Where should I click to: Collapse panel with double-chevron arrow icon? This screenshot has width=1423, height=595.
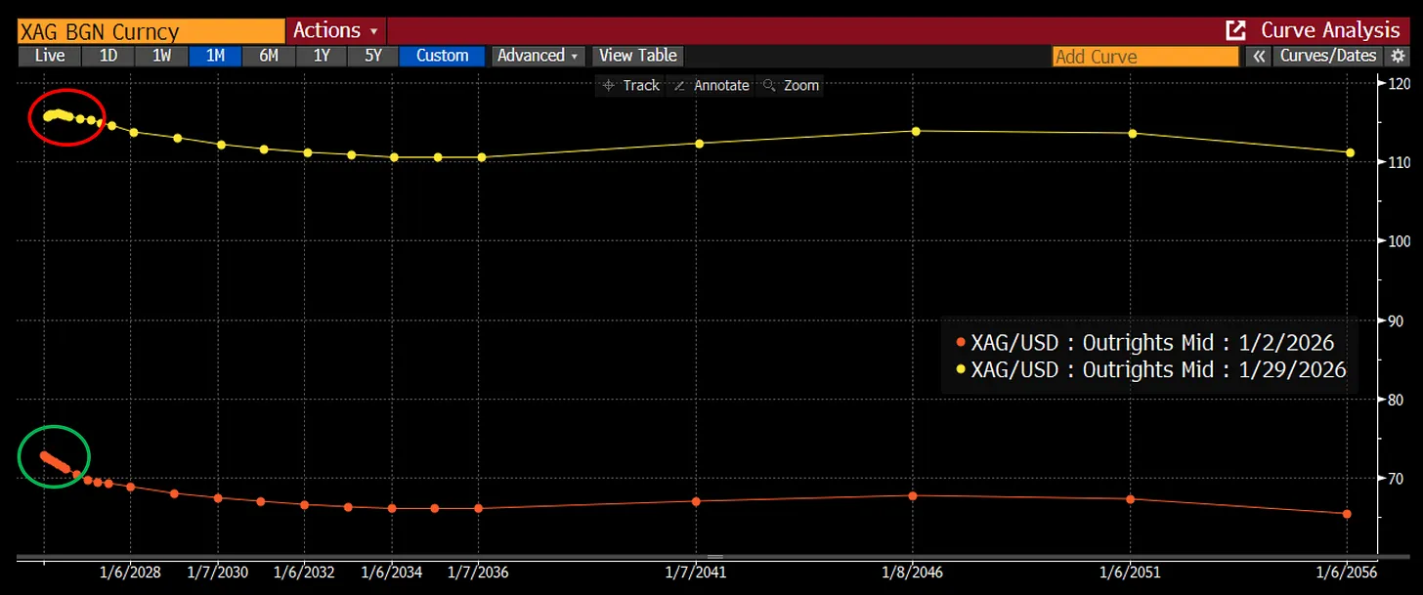click(x=1259, y=56)
